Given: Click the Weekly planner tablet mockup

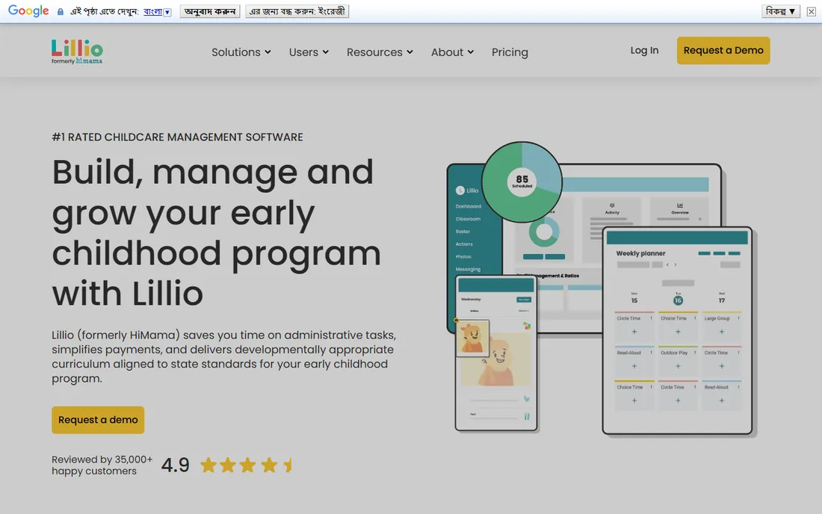Looking at the screenshot, I should 677,331.
